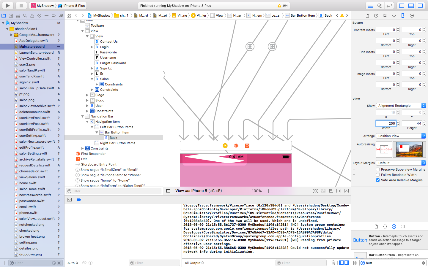This screenshot has height=267, width=428.
Task: Edit the Height field showing 44
Action: (412, 123)
